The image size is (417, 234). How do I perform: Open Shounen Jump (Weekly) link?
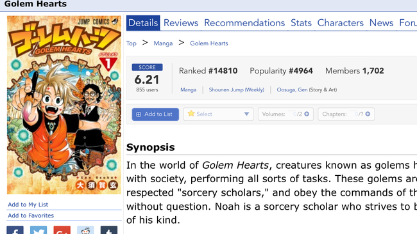237,90
